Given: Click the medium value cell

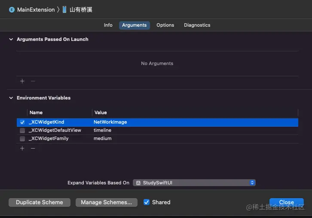Looking at the screenshot, I should [x=102, y=138].
